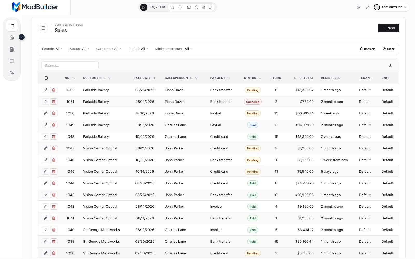This screenshot has height=259, width=415.
Task: Click the New button
Action: coord(388,28)
